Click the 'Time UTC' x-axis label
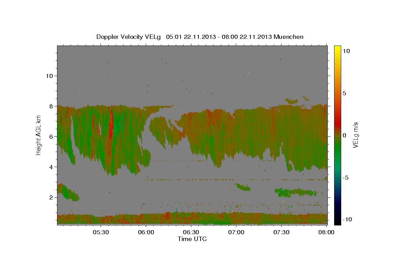This screenshot has width=405, height=270. (192, 239)
